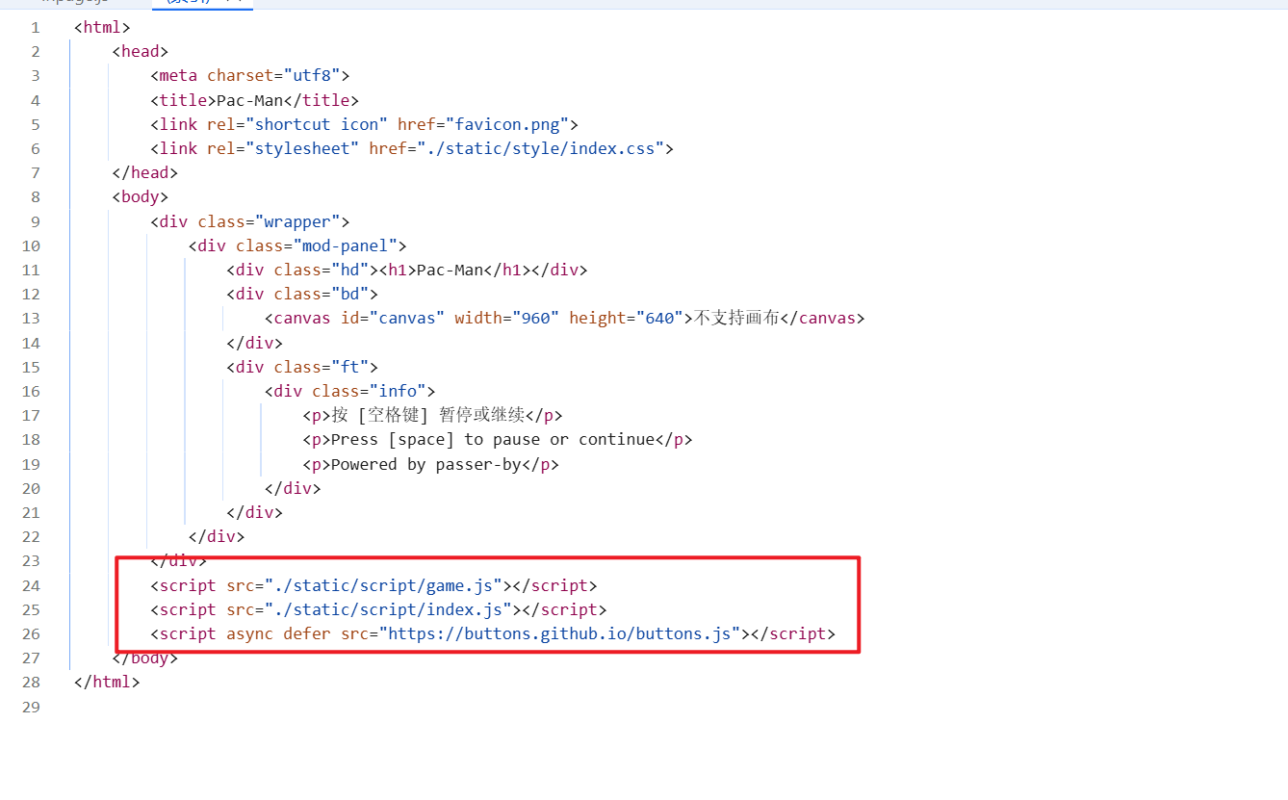Click the "utf8" charset value
The height and width of the screenshot is (800, 1288).
(x=311, y=75)
